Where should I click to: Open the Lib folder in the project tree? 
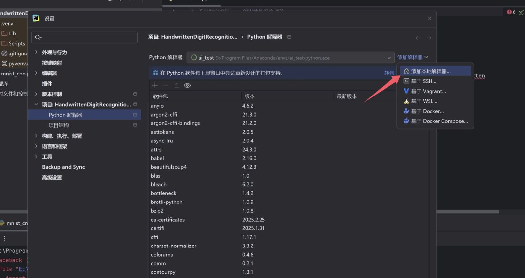pos(9,33)
